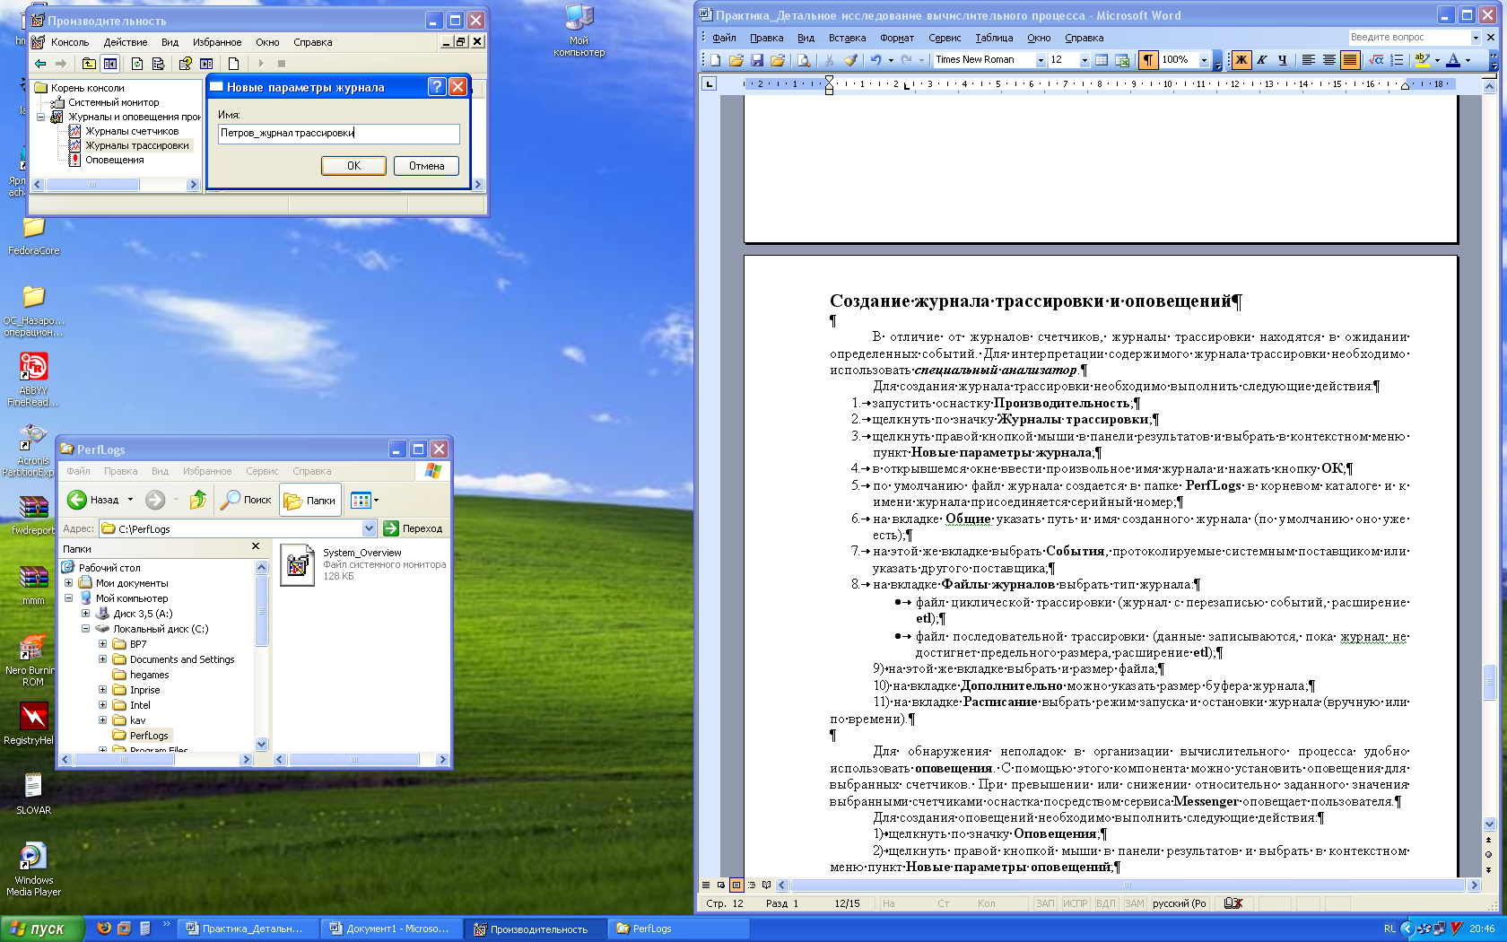Open font color dropdown arrow
Screen dimensions: 1507x942
click(1468, 60)
